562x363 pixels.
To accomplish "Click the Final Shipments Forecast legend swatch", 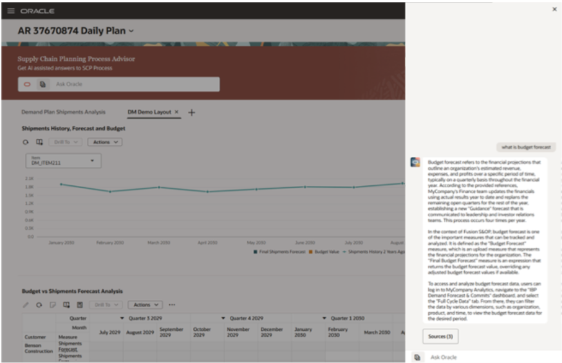I will (x=255, y=252).
